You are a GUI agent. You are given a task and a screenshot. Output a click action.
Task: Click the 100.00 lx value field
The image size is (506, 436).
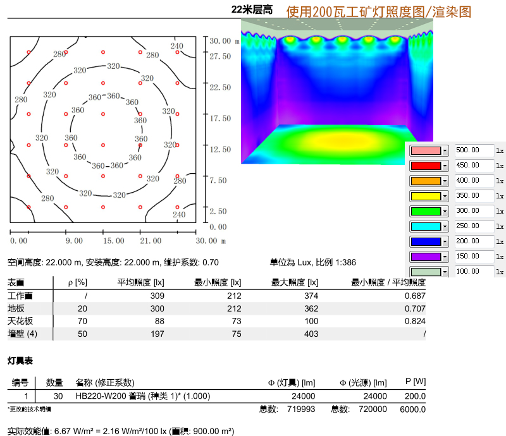coord(474,271)
